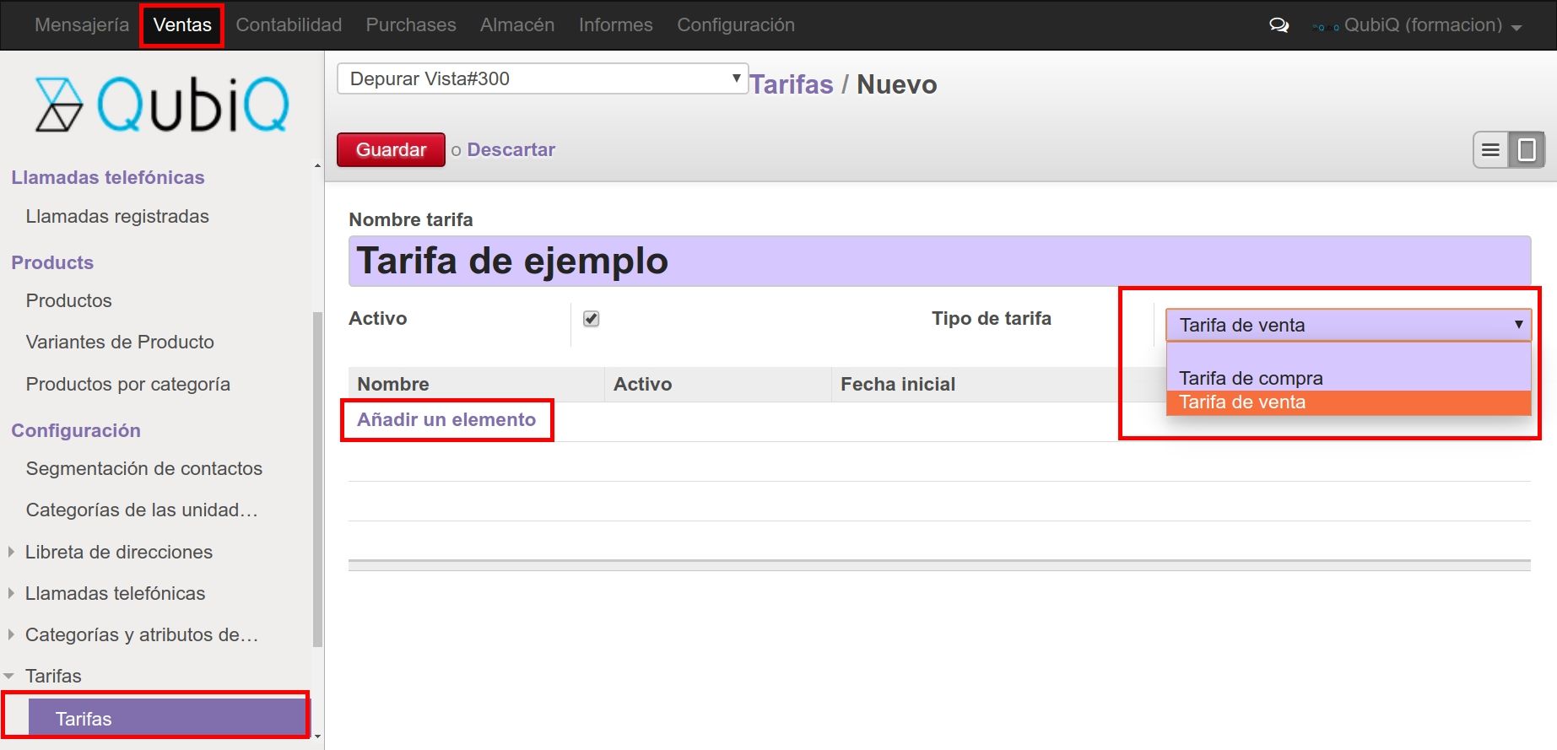This screenshot has width=1557, height=750.
Task: Switch to list view icon
Action: [1491, 150]
